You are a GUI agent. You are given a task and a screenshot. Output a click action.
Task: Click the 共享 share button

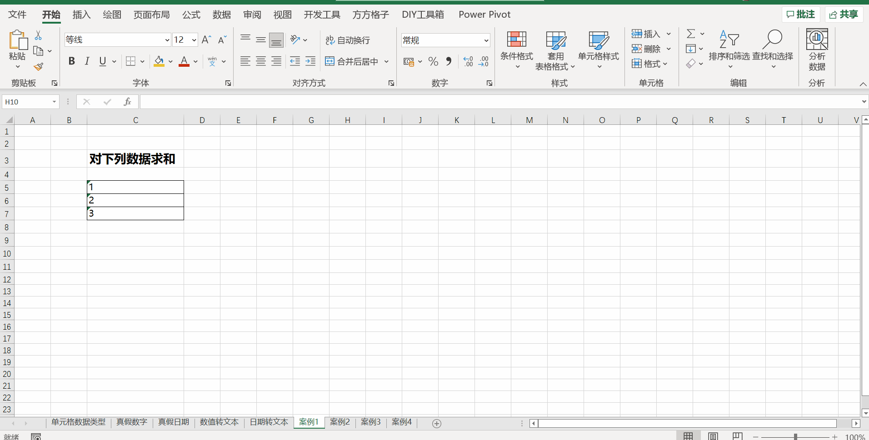tap(844, 15)
